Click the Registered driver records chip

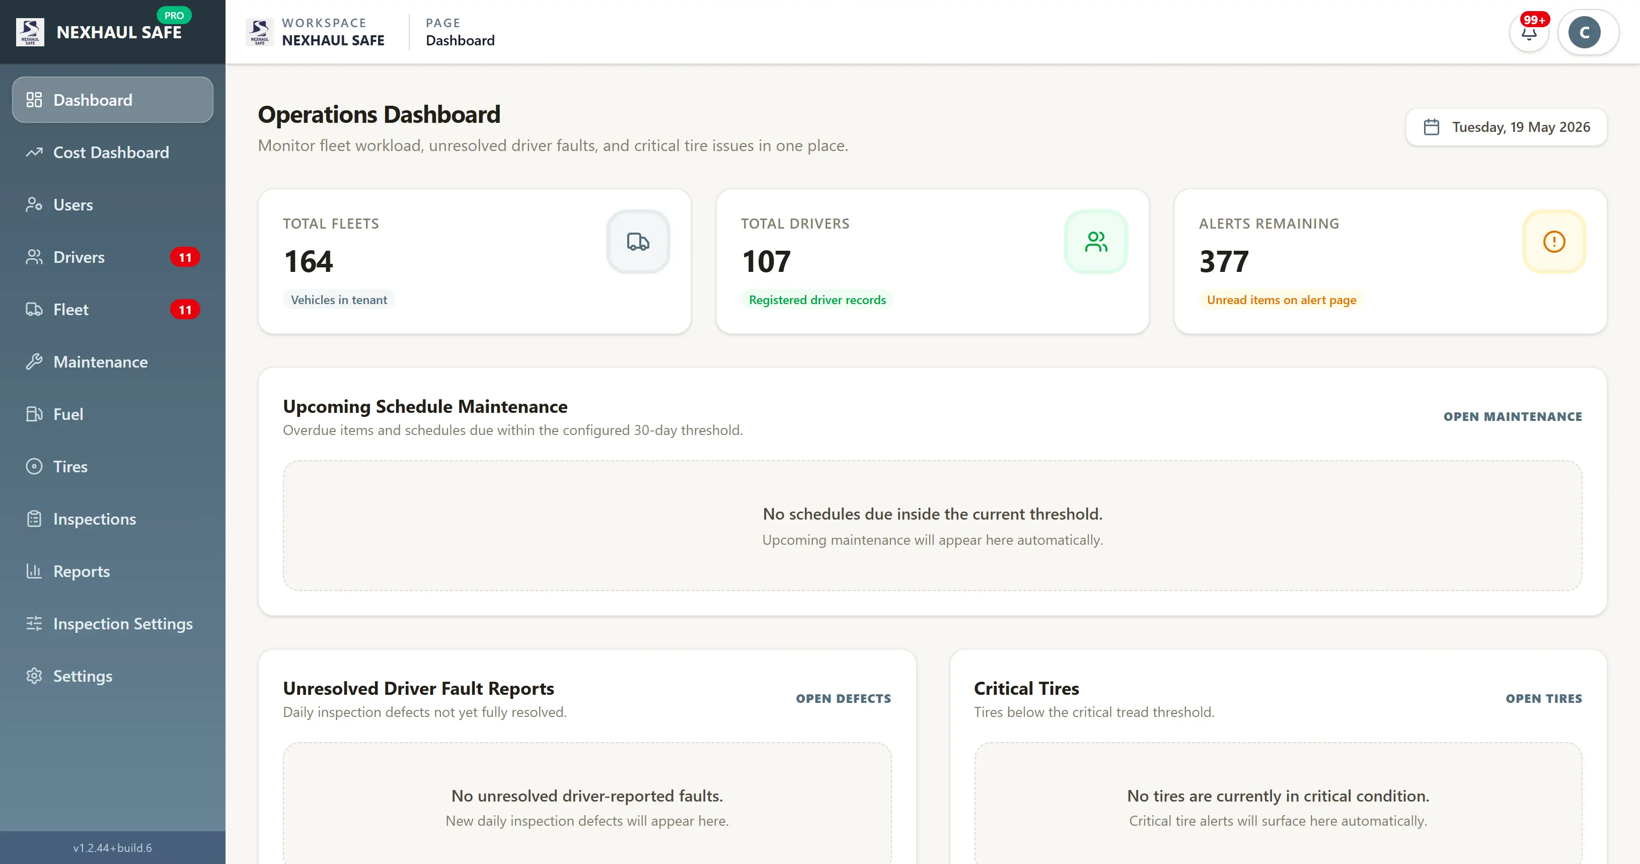click(817, 300)
